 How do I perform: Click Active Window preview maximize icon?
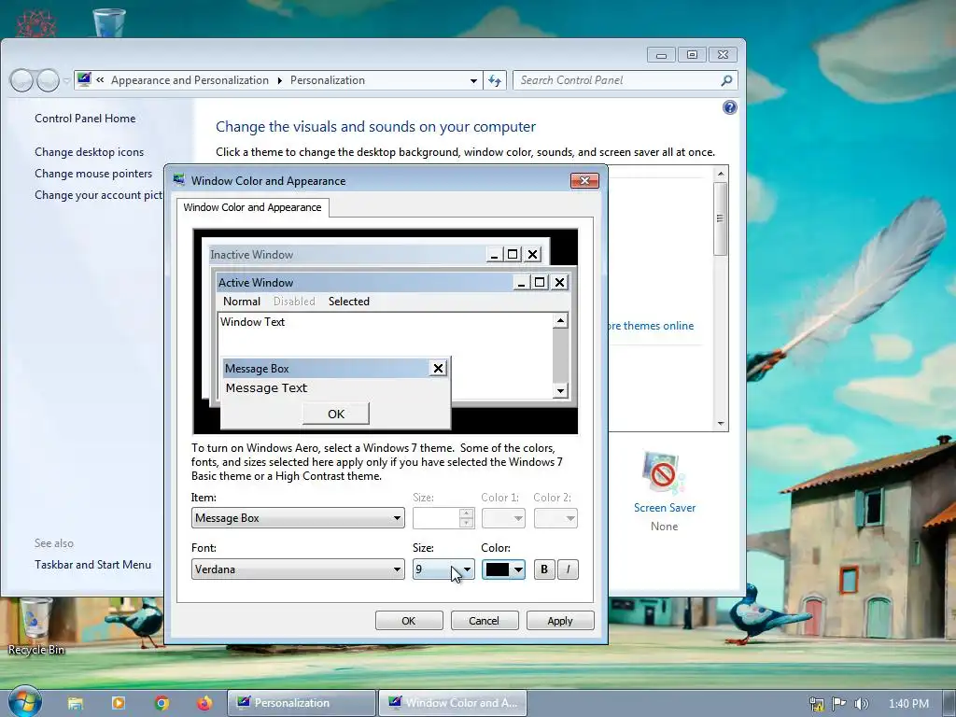540,282
